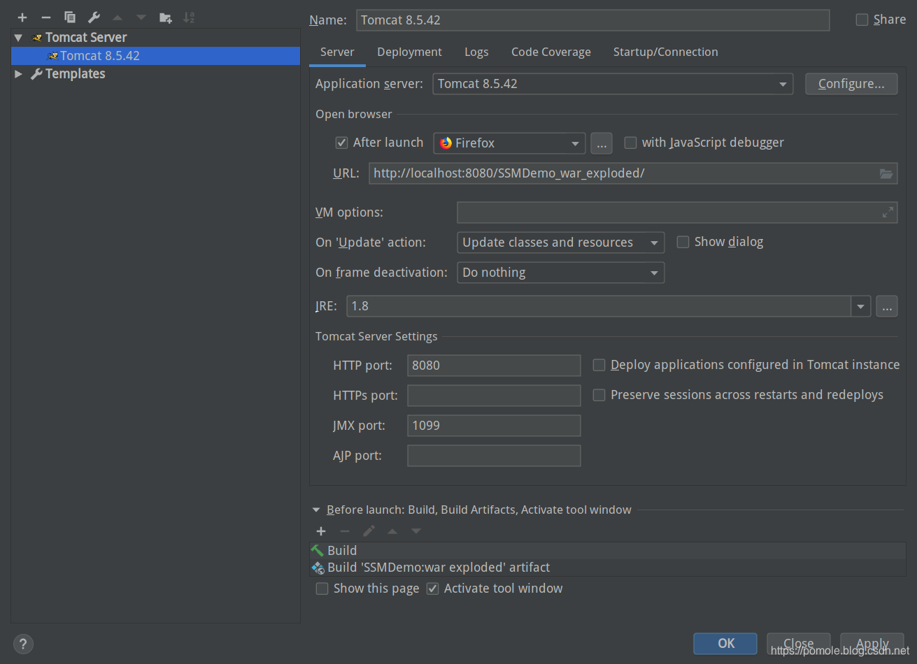Screen dimensions: 917x664
Task: Add a Before launch task
Action: [321, 531]
